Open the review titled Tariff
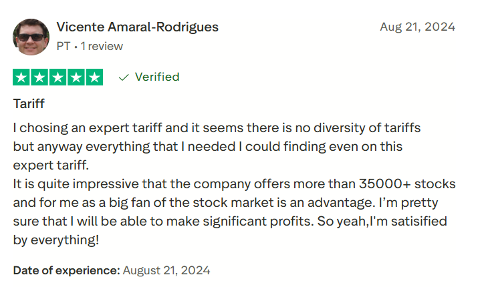This screenshot has width=484, height=287. pyautogui.click(x=29, y=104)
